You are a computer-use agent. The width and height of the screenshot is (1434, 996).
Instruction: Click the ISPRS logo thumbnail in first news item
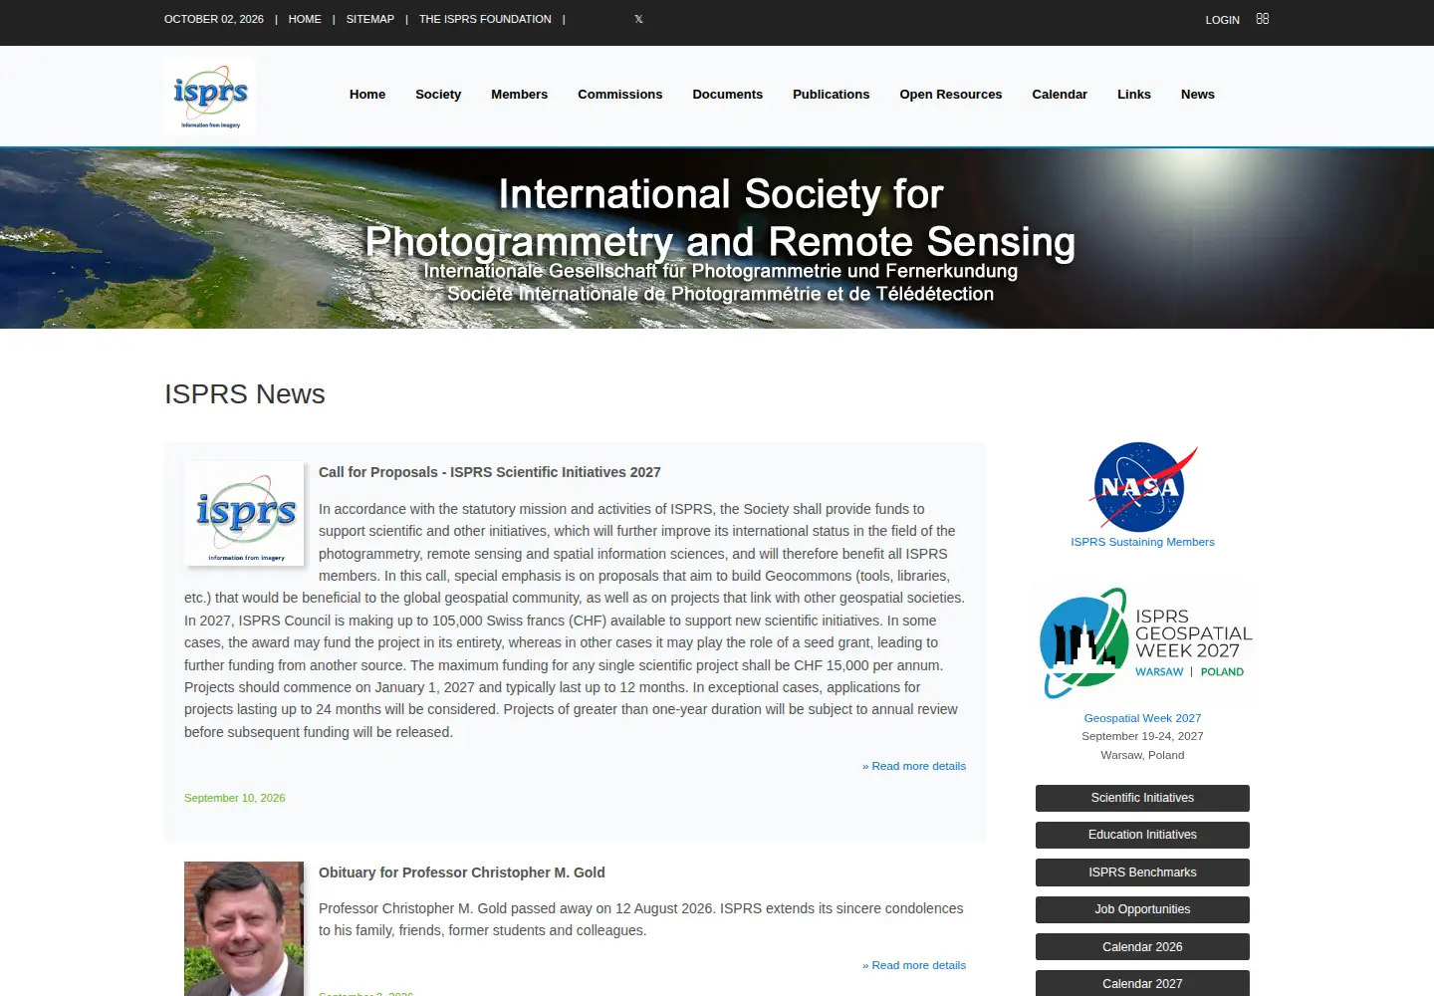[244, 514]
